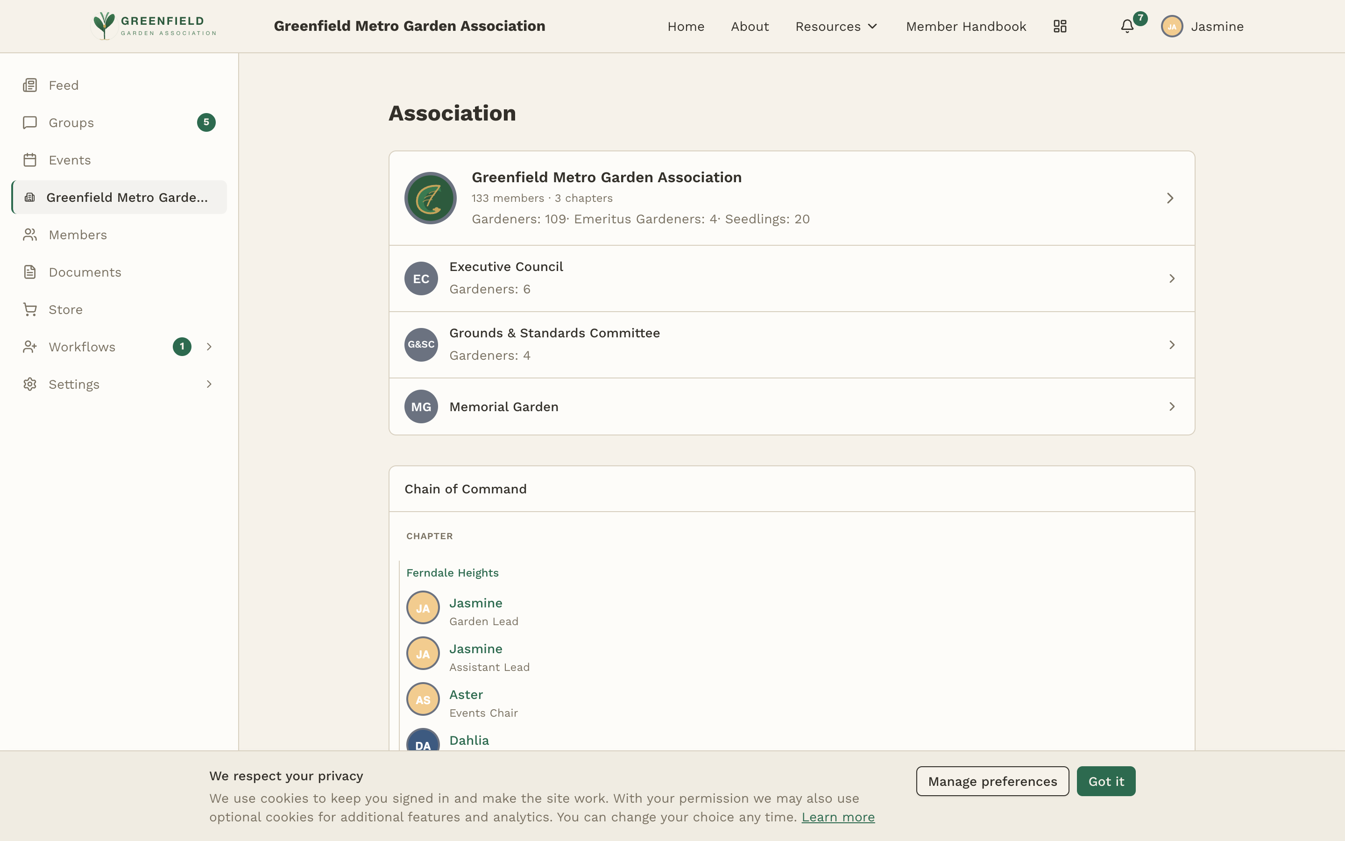Expand the Resources dropdown menu
This screenshot has width=1345, height=841.
(x=836, y=26)
